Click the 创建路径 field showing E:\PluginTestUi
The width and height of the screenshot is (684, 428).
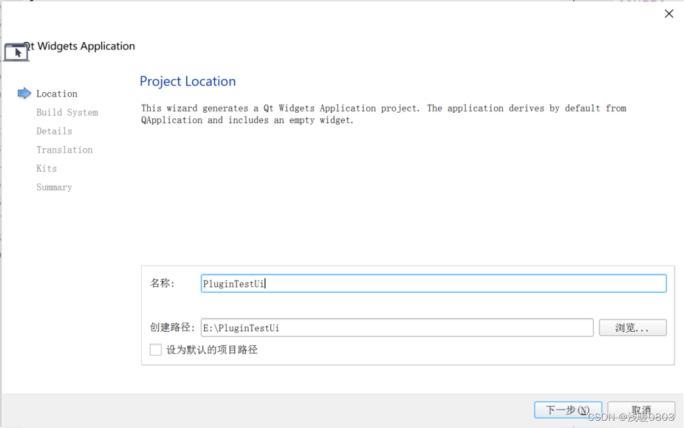coord(398,327)
